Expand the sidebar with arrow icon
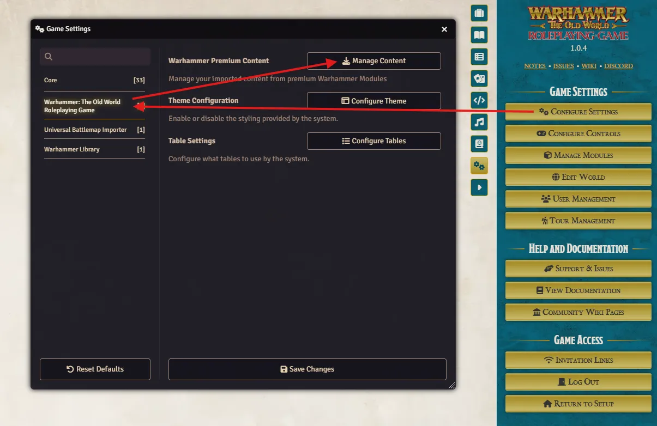The height and width of the screenshot is (426, 657). pyautogui.click(x=479, y=187)
